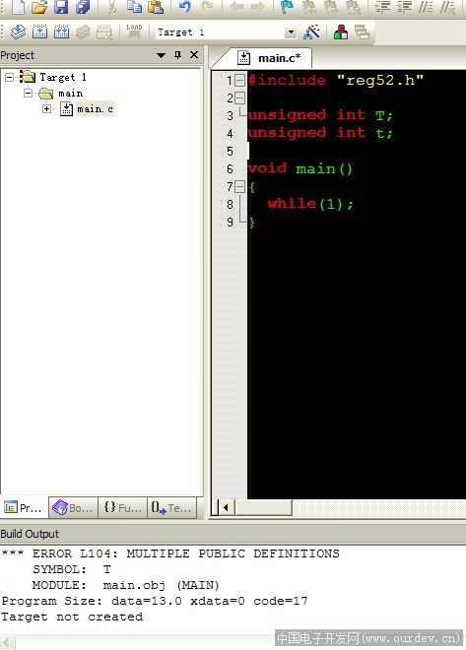
Task: Click the Rebuild all target files icon
Action: point(61,32)
